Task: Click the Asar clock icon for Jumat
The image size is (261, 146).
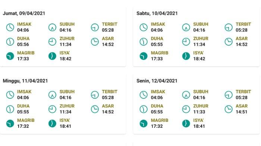Action: (95, 42)
